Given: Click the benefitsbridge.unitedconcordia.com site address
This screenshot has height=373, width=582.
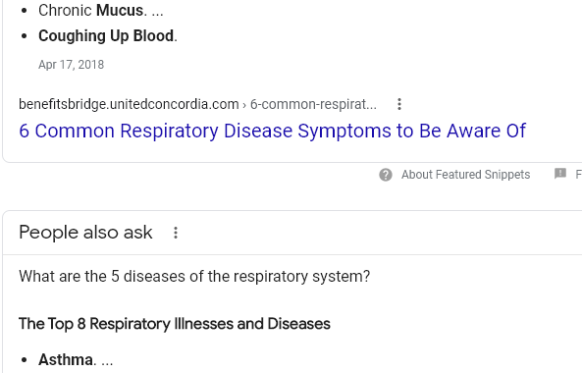Looking at the screenshot, I should tap(129, 104).
